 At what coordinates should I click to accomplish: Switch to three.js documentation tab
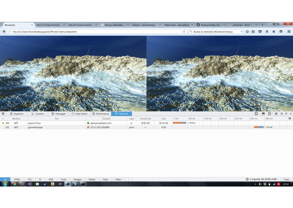coord(146,25)
